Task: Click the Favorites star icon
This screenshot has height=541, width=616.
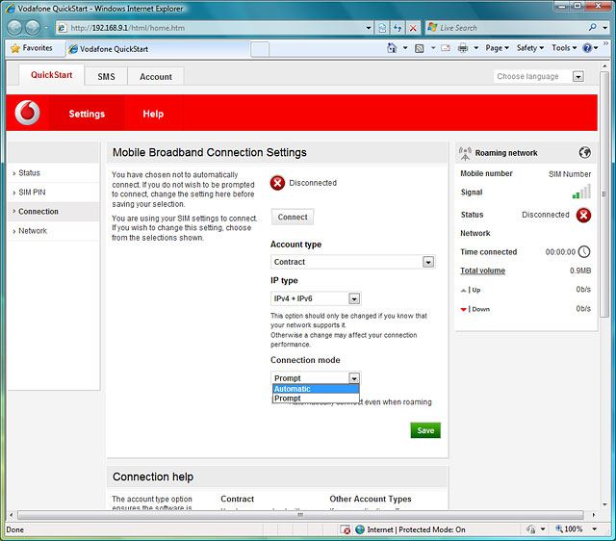Action: coord(15,48)
